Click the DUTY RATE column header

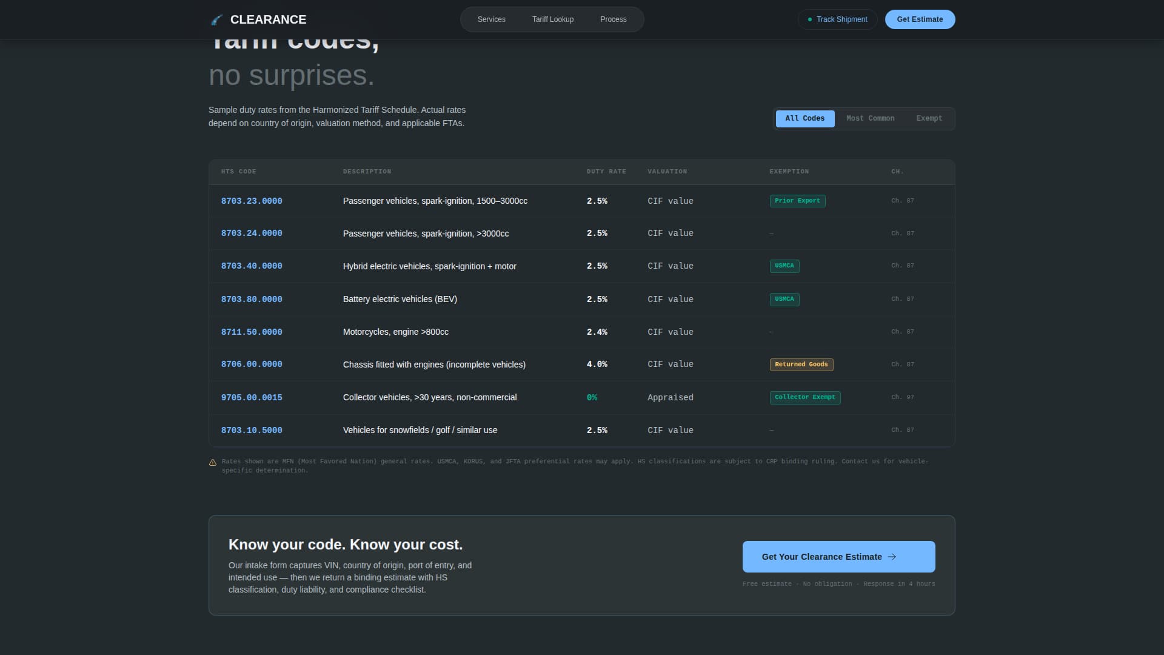(606, 172)
